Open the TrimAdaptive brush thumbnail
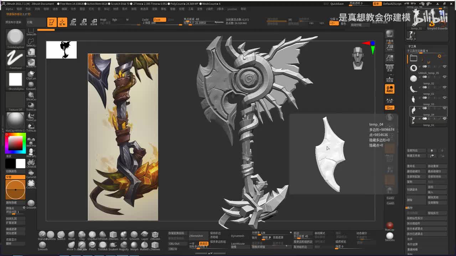The image size is (456, 256). point(15,38)
